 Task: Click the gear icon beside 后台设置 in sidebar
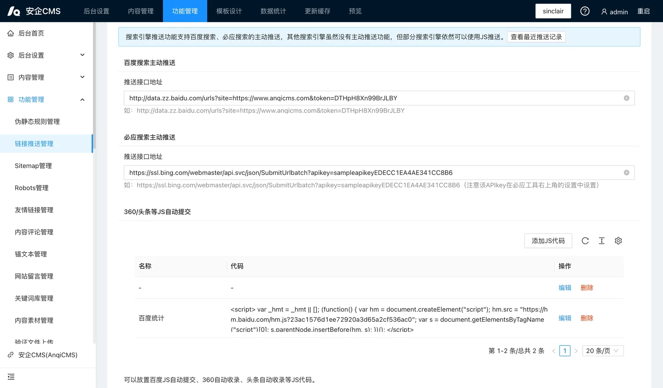[11, 55]
